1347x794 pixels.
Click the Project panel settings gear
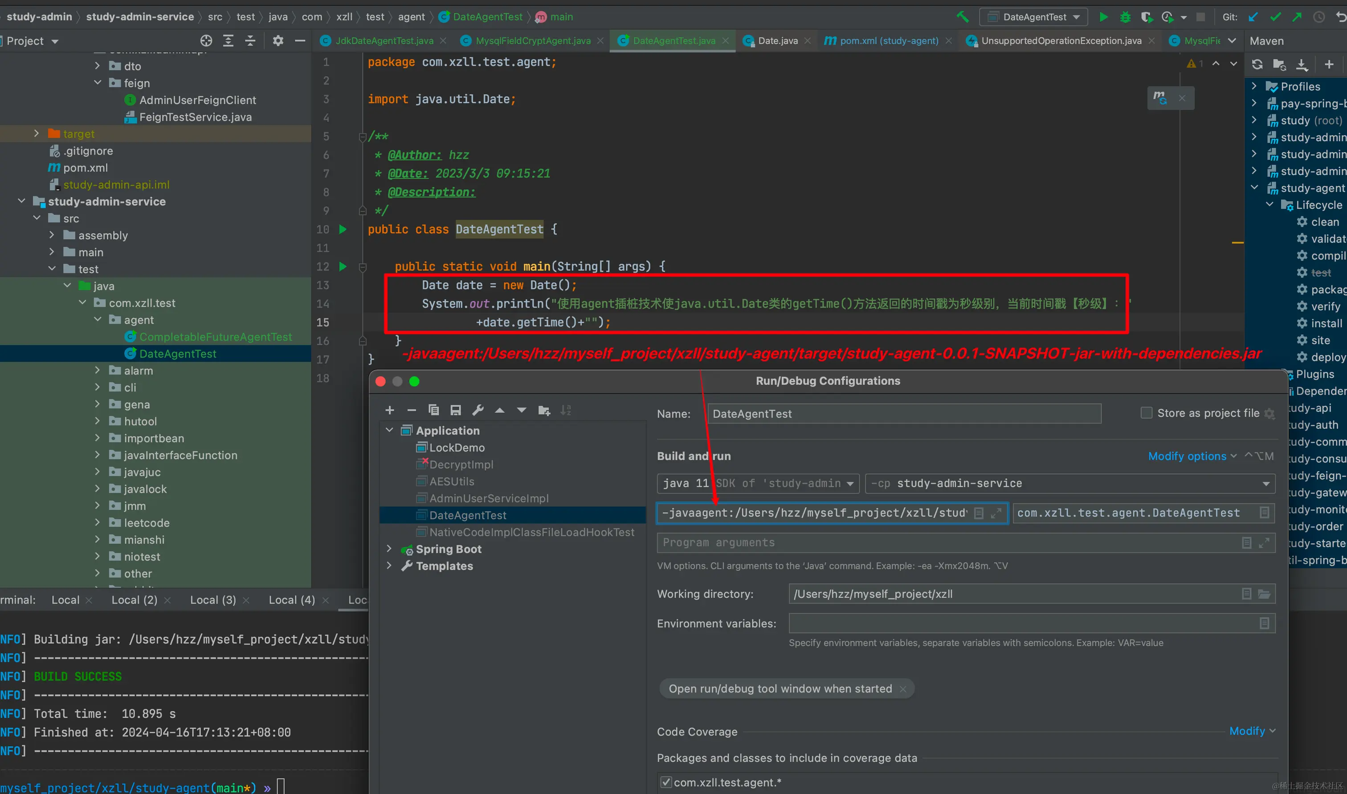click(x=278, y=41)
